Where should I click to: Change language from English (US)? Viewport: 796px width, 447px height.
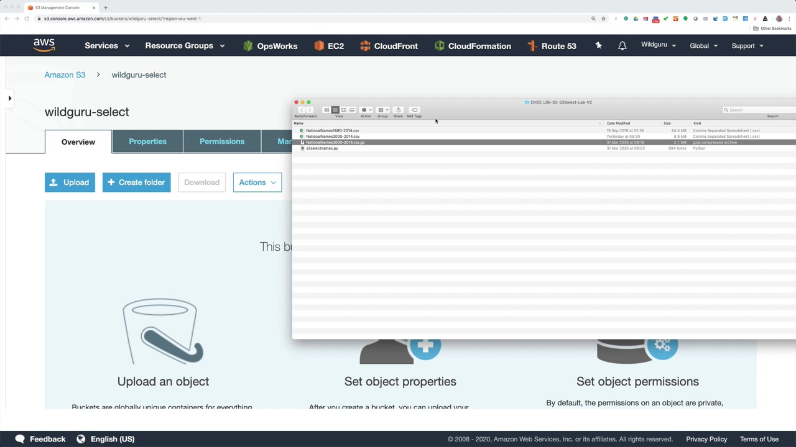106,439
